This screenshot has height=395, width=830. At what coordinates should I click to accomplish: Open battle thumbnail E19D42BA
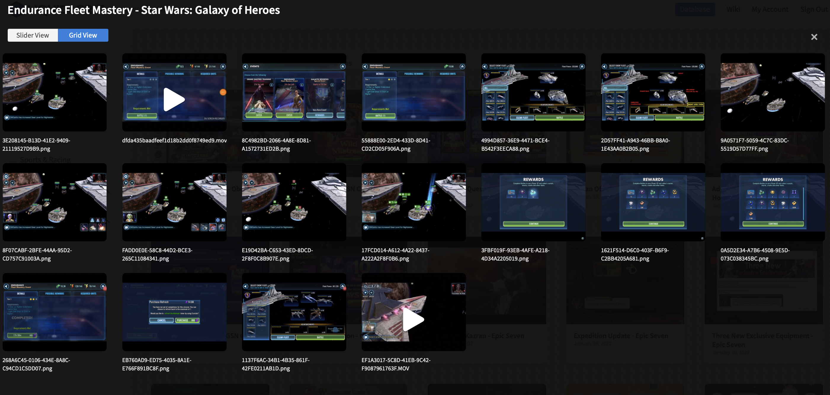294,202
